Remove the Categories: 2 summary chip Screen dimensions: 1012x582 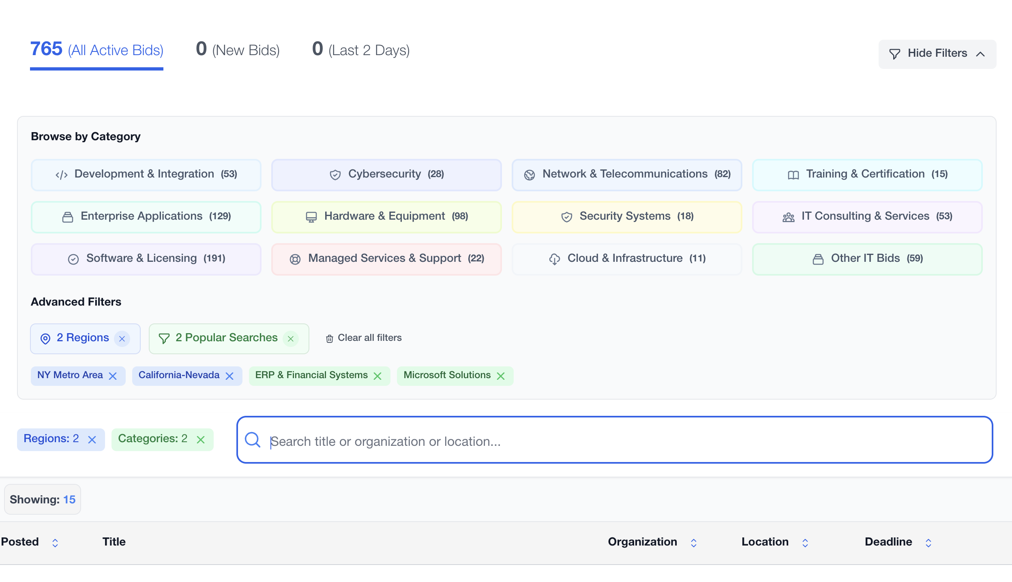pyautogui.click(x=201, y=440)
